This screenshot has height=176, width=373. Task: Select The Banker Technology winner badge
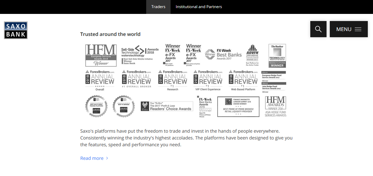coord(277,56)
